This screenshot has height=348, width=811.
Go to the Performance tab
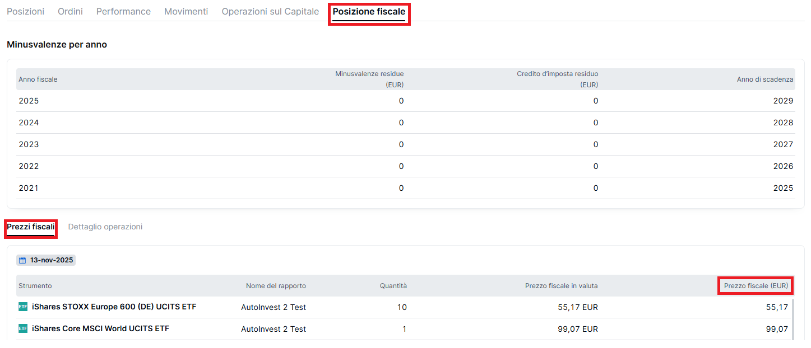tap(123, 11)
